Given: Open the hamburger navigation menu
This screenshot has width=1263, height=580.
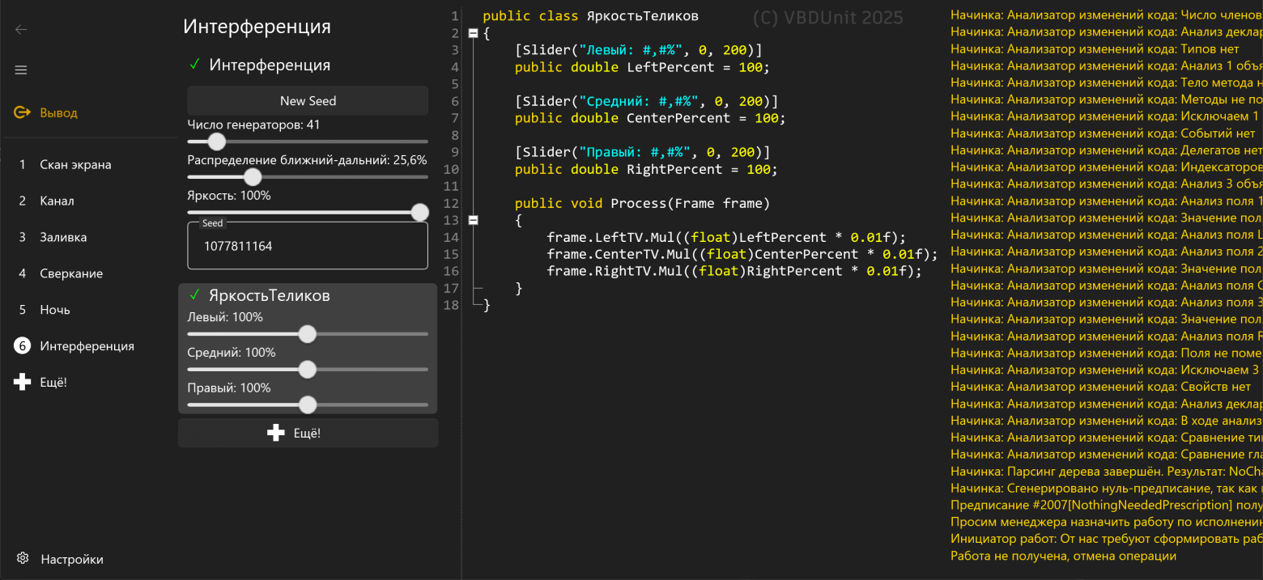Looking at the screenshot, I should (x=21, y=70).
